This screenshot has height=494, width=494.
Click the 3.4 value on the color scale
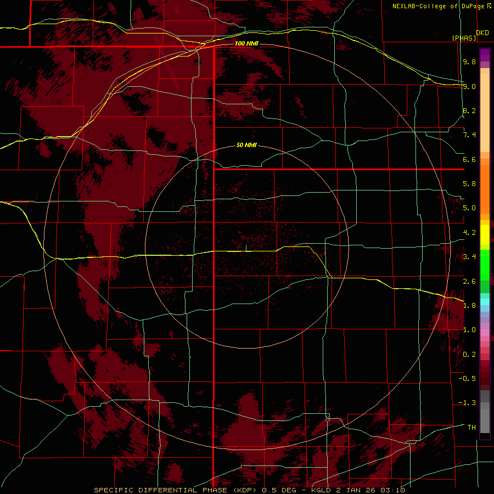pos(469,257)
